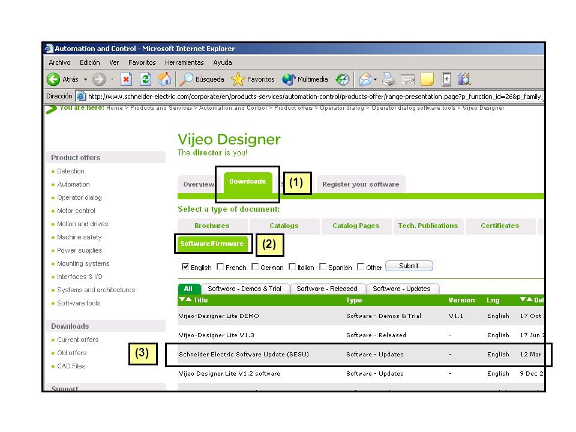Open the Ayuda menu
576x432 pixels.
pos(222,62)
